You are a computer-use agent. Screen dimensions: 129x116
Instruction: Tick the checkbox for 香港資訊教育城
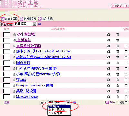pyautogui.click(x=126, y=46)
